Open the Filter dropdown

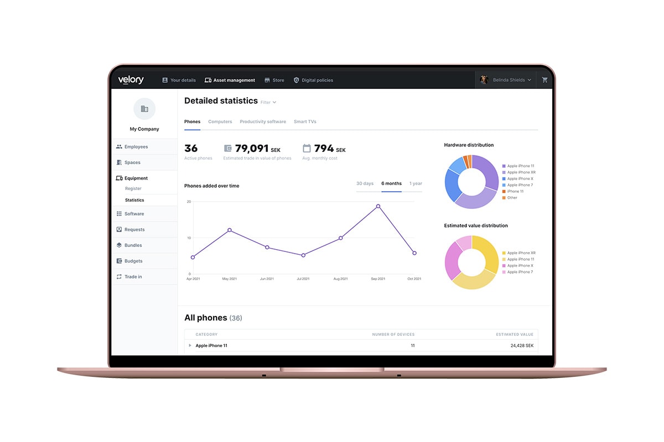click(x=268, y=102)
